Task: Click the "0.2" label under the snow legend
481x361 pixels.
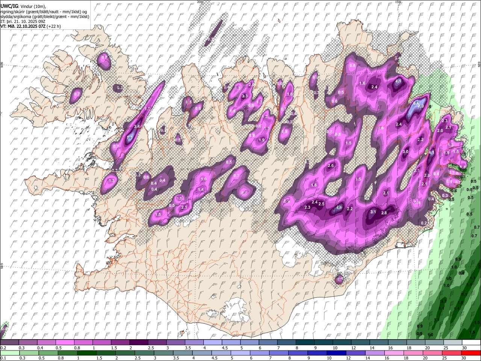Action: [3, 348]
